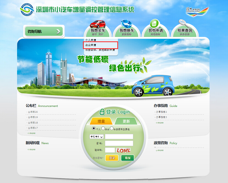Click the green padlock icon beside 登录 Login
Image resolution: width=228 pixels, height=183 pixels.
pyautogui.click(x=102, y=112)
